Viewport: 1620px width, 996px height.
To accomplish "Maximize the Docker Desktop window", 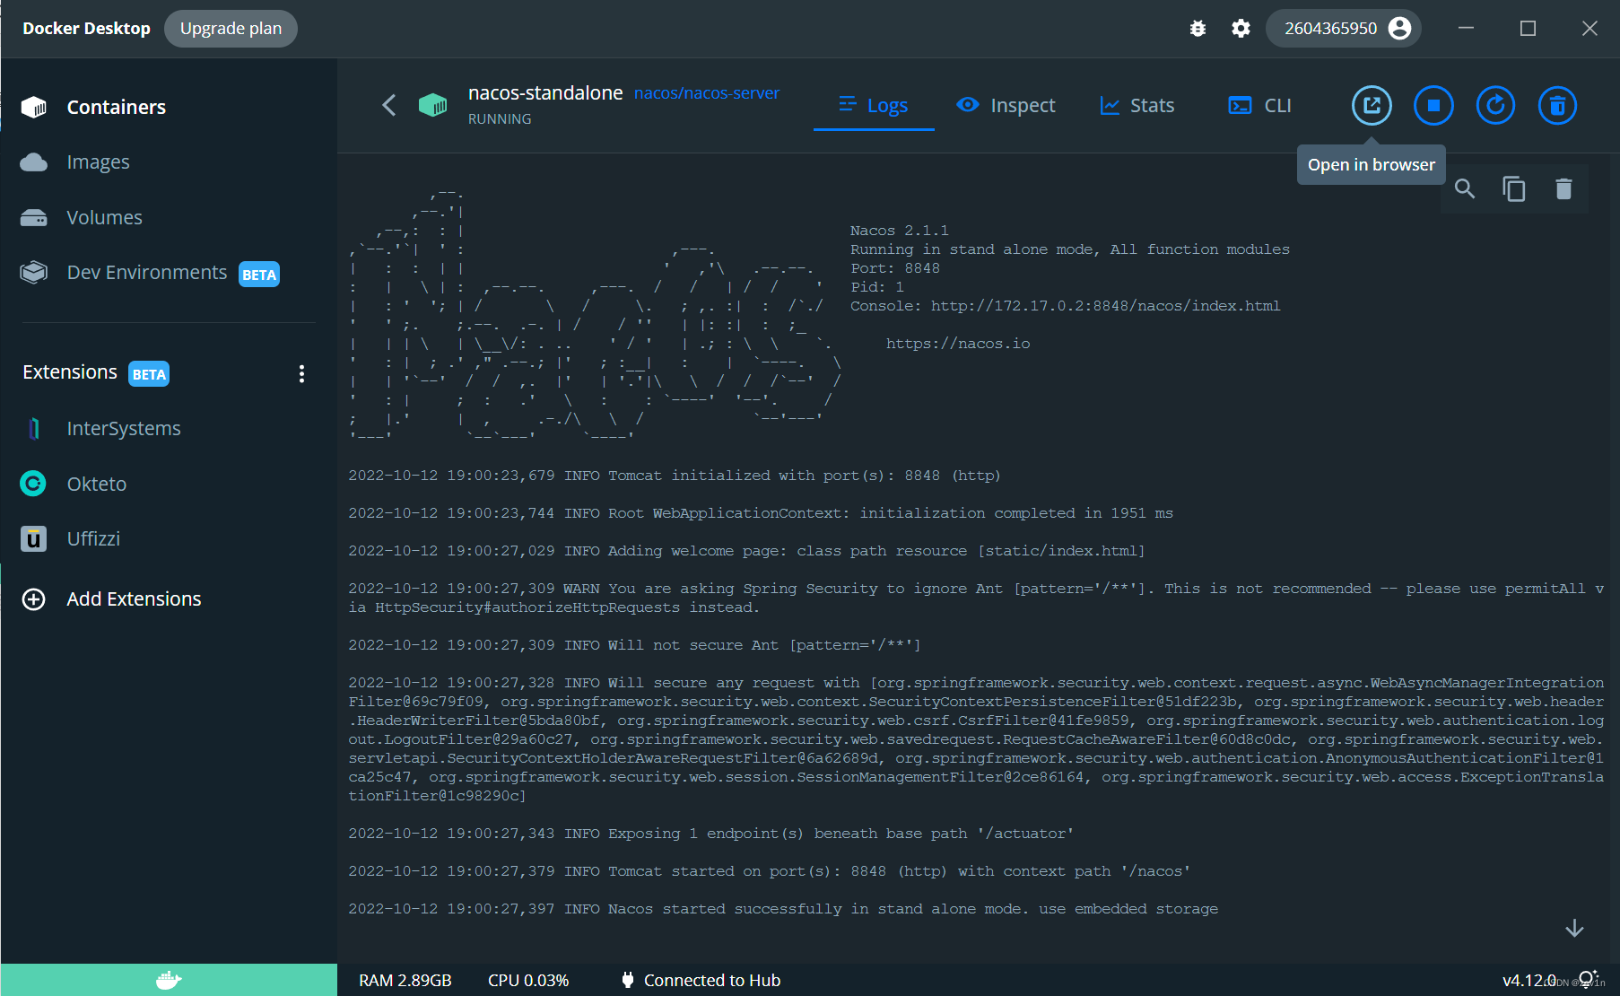I will pyautogui.click(x=1528, y=29).
